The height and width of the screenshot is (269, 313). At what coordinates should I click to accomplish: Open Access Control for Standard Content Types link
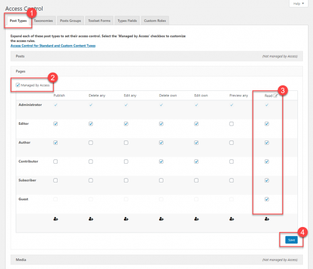(x=53, y=46)
